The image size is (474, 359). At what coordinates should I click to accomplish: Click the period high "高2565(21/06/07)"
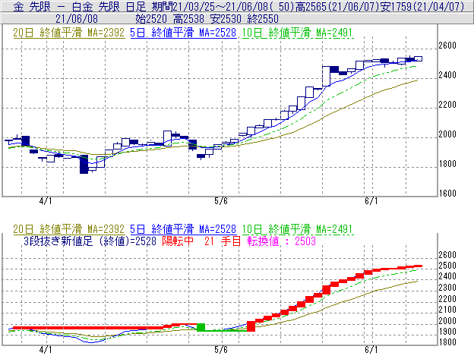pyautogui.click(x=337, y=6)
